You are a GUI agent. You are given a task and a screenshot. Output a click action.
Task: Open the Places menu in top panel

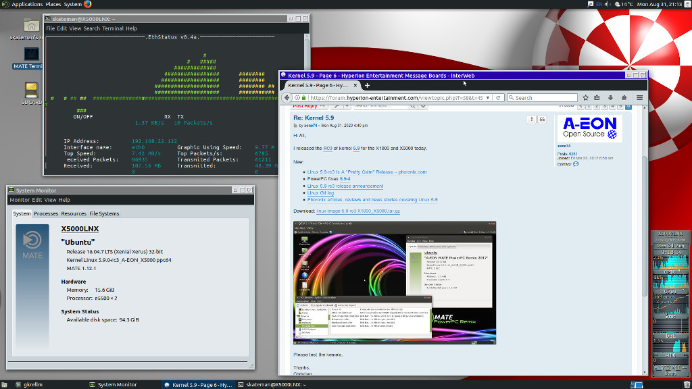click(x=53, y=4)
